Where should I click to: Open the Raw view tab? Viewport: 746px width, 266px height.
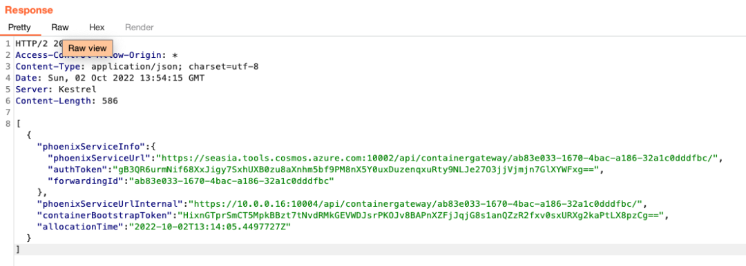[x=60, y=28]
